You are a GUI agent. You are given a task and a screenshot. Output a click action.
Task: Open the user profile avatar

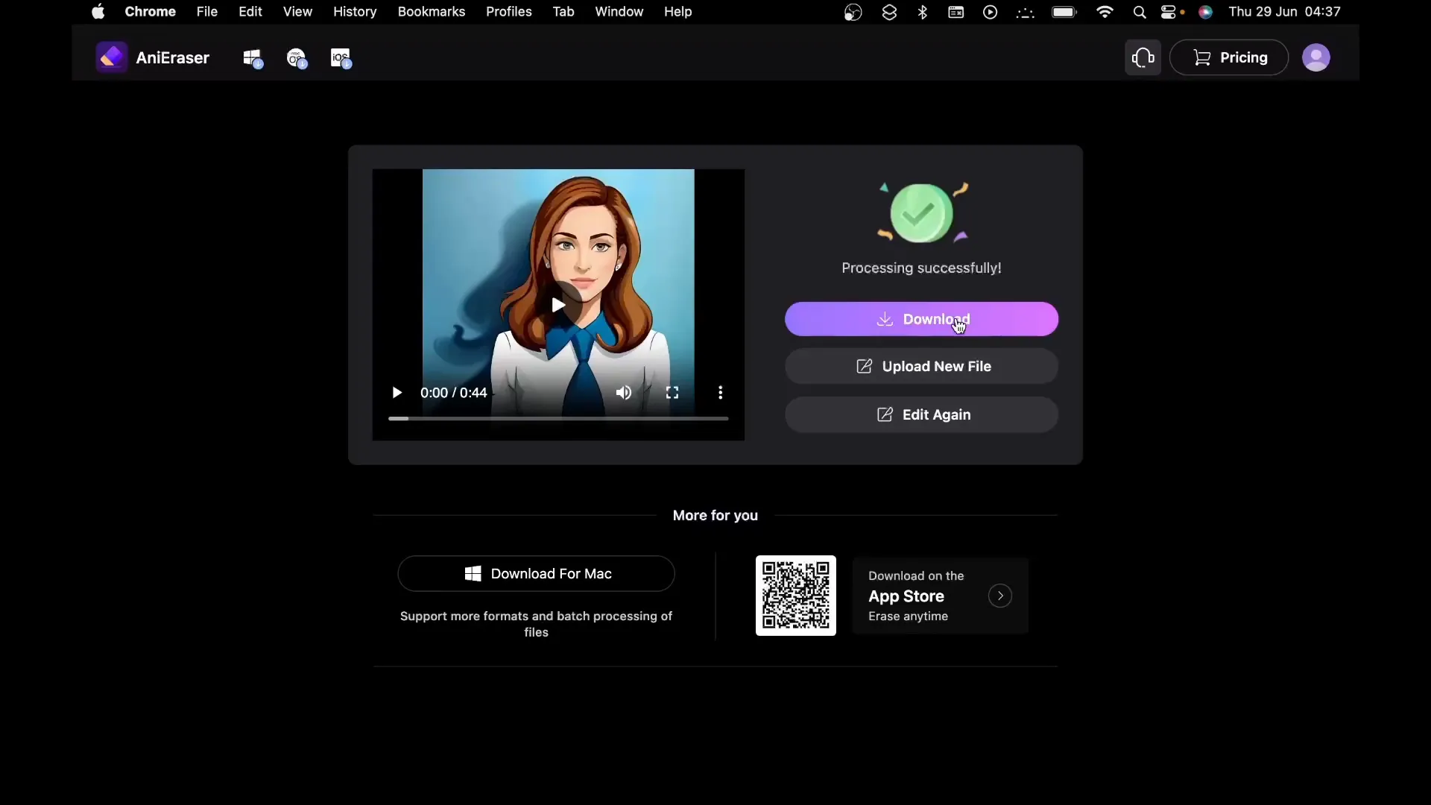pyautogui.click(x=1315, y=57)
